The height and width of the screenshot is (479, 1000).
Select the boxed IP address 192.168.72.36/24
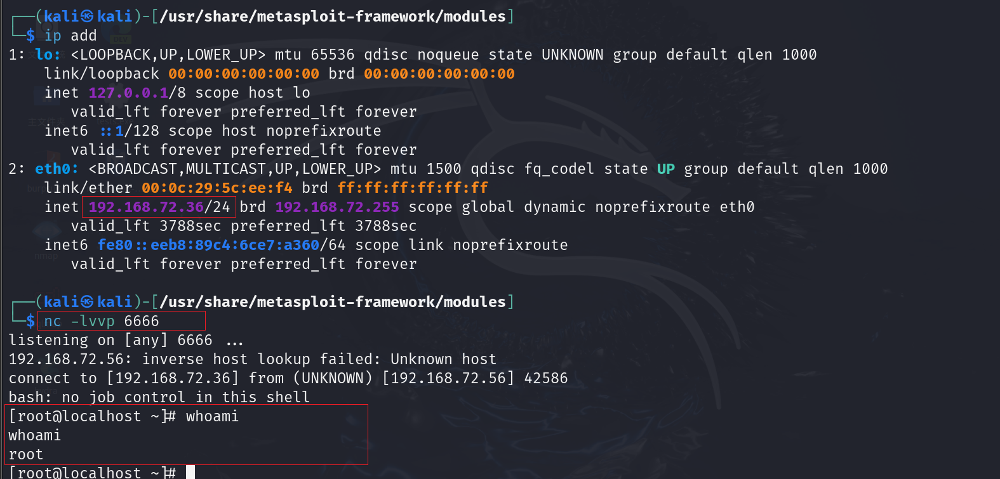(159, 207)
